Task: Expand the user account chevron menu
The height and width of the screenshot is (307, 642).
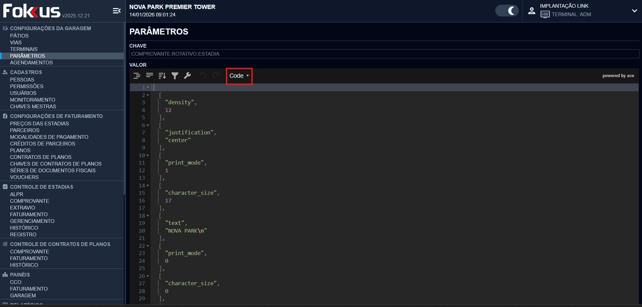Action: (634, 11)
